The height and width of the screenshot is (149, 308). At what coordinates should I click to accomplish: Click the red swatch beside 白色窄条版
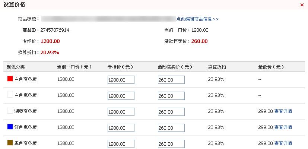point(10,79)
